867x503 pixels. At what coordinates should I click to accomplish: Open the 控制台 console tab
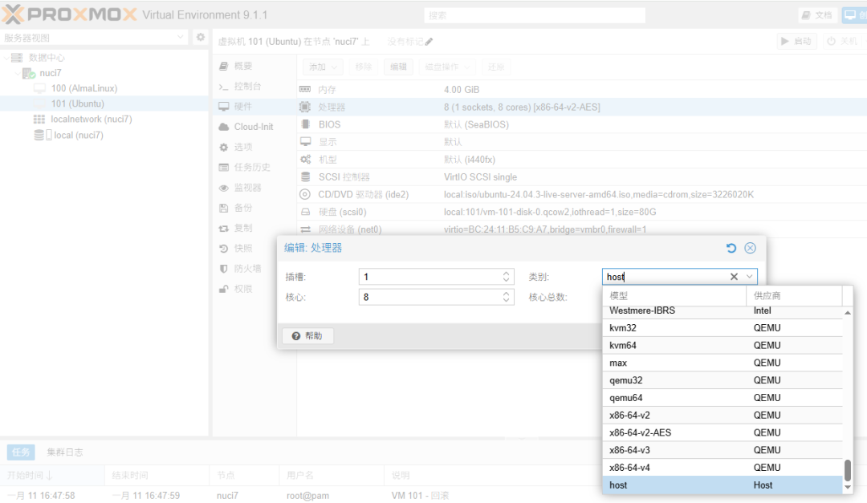click(x=247, y=87)
